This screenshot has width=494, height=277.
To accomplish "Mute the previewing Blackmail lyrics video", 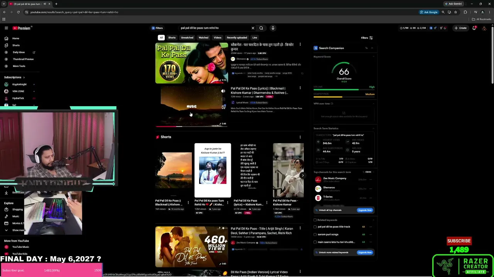I will click(223, 91).
